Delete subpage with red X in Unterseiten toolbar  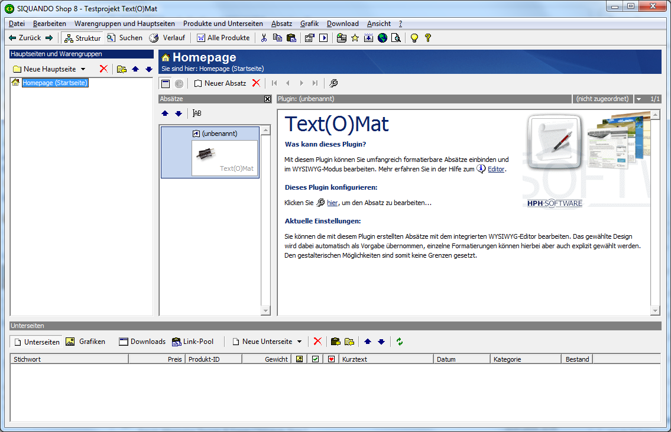pos(317,342)
